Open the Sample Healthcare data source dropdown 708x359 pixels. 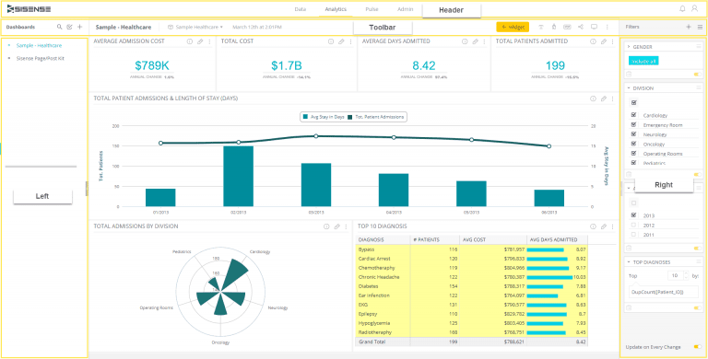(195, 27)
